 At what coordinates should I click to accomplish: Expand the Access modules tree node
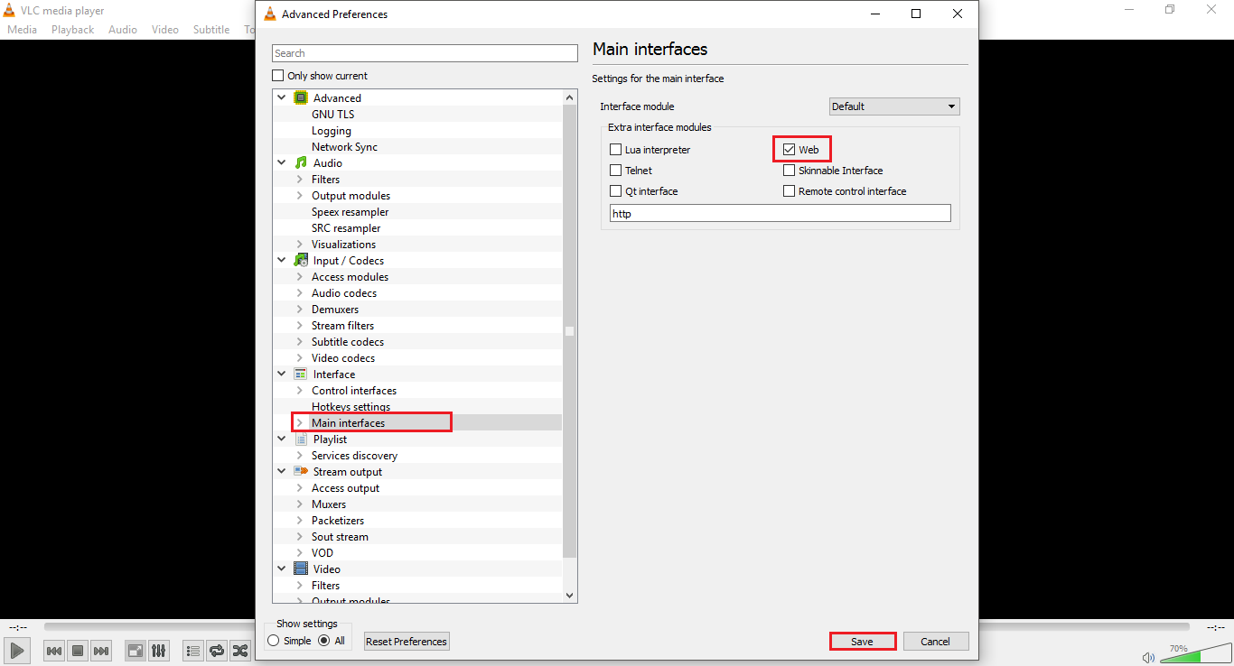(300, 277)
